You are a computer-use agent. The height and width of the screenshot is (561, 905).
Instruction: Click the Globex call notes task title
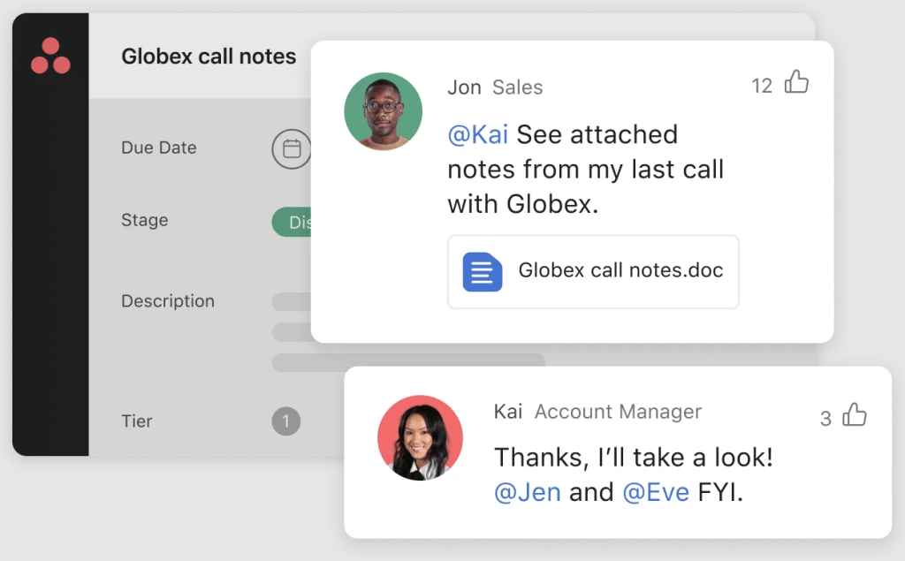(209, 56)
